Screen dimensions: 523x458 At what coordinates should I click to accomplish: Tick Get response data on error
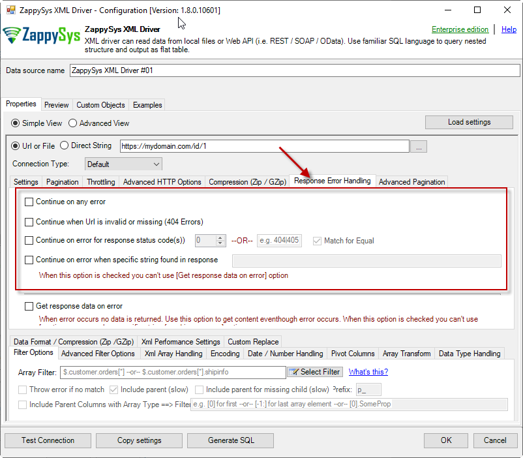(29, 306)
